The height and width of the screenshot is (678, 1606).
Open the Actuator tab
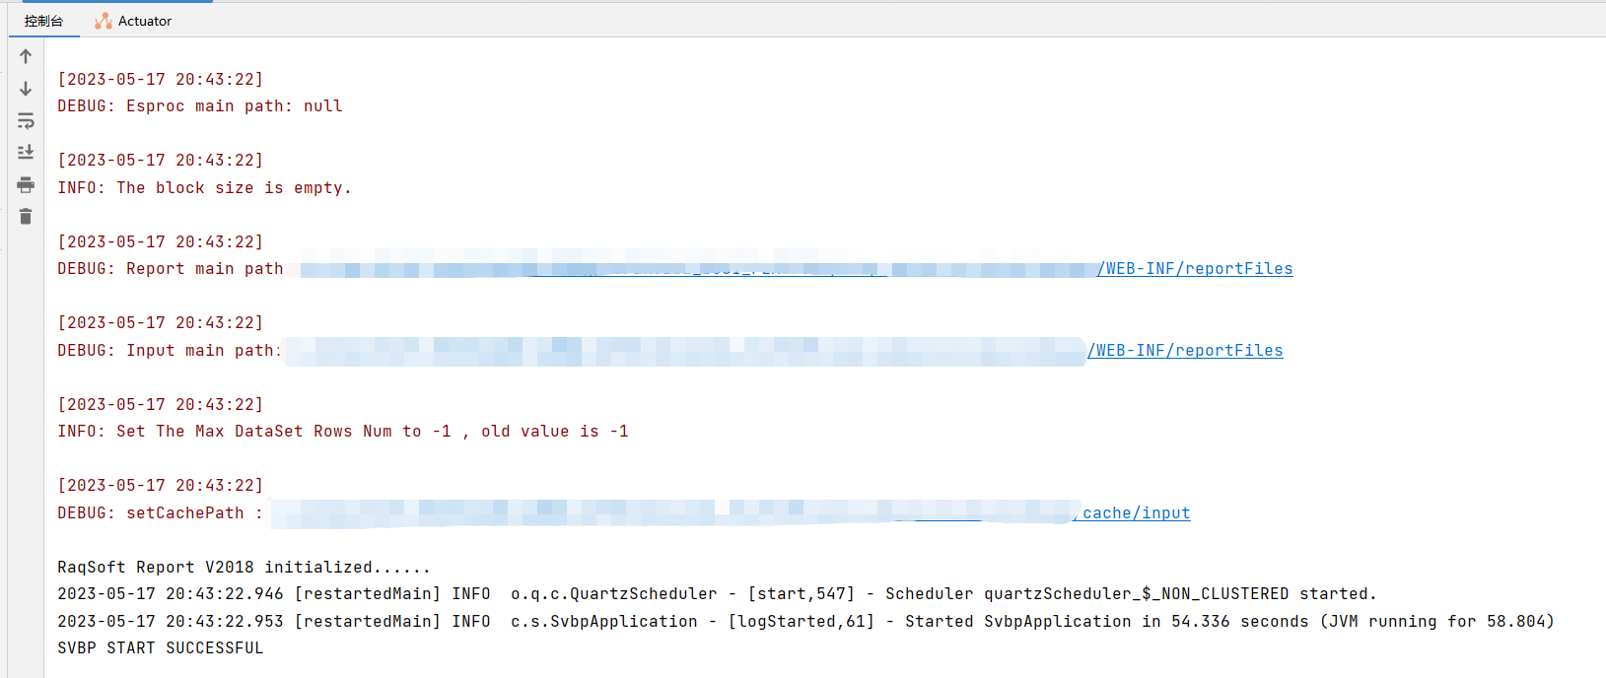click(x=133, y=21)
